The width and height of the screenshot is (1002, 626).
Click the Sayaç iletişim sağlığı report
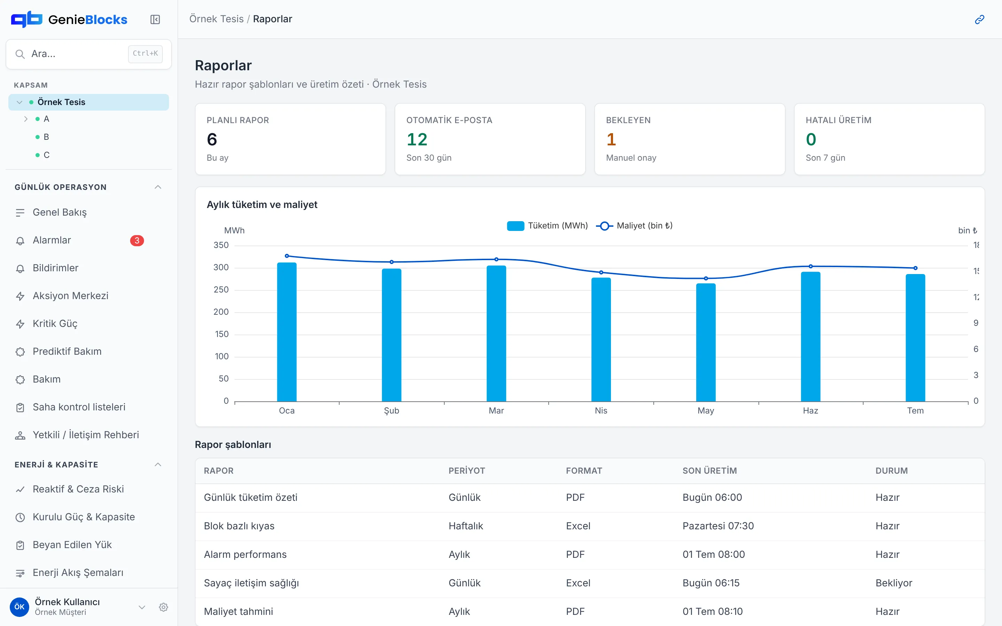click(x=251, y=583)
